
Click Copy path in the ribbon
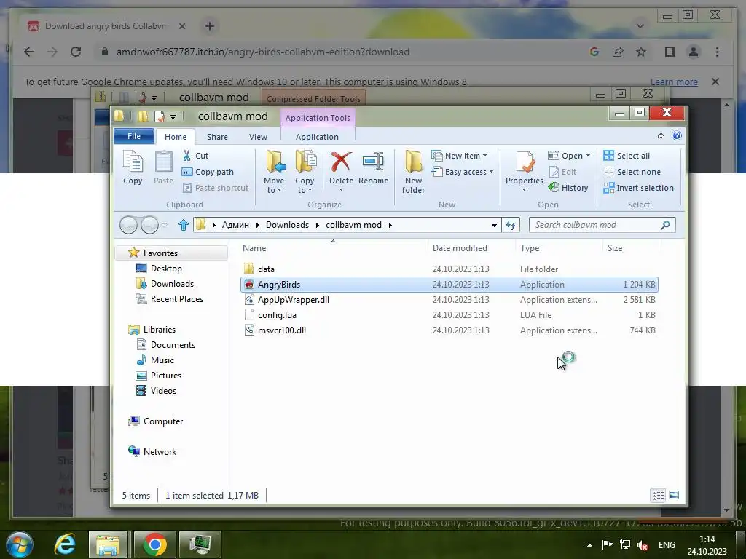tap(208, 172)
